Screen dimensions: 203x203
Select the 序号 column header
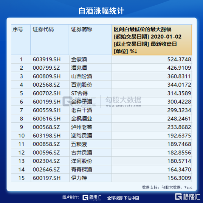(x=21, y=40)
